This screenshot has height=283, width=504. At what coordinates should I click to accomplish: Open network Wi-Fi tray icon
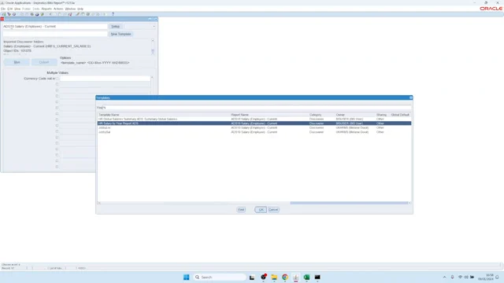[460, 277]
